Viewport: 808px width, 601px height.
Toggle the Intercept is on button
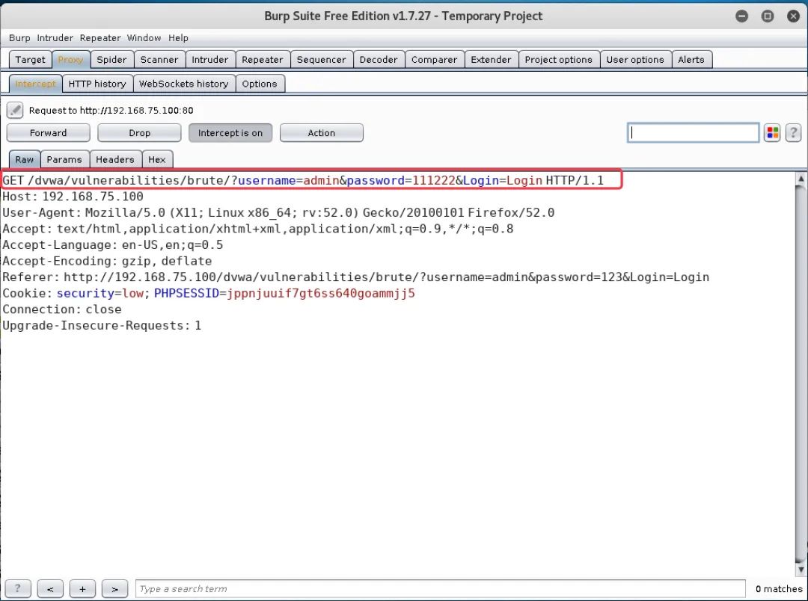tap(230, 133)
